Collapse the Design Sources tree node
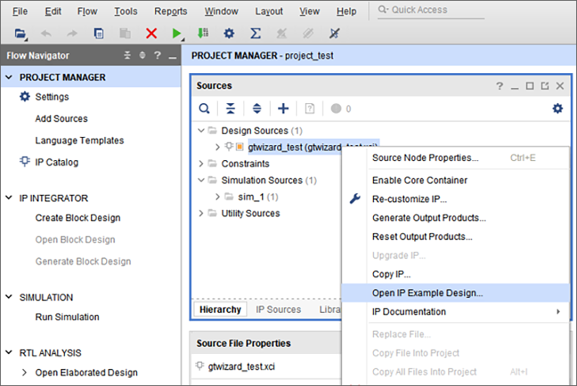This screenshot has height=386, width=577. (201, 131)
